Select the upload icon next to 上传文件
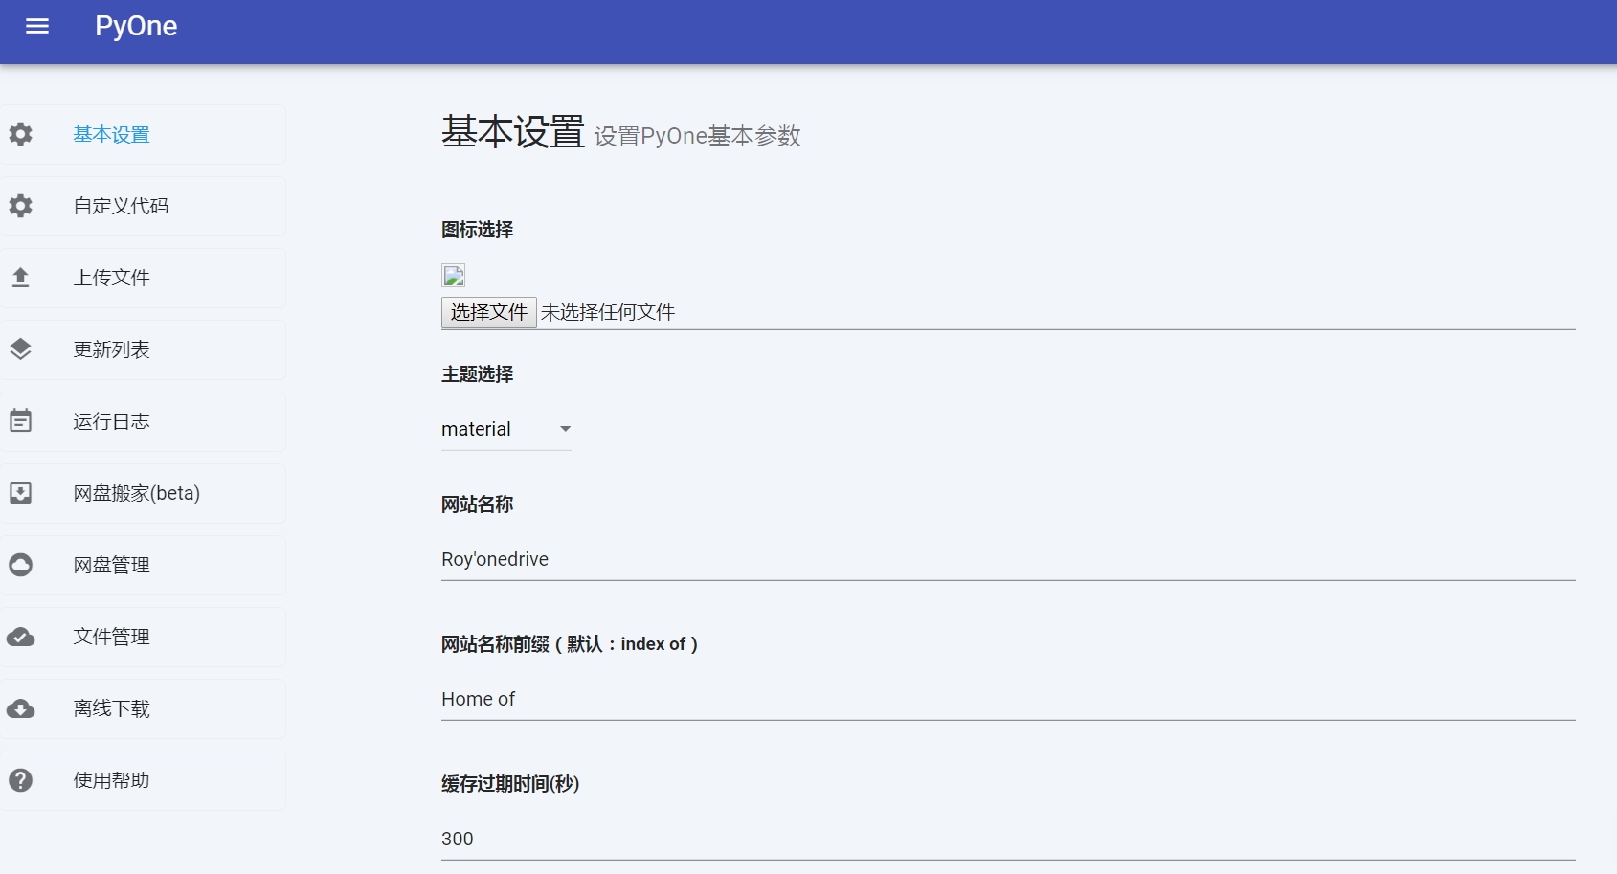 coord(20,277)
